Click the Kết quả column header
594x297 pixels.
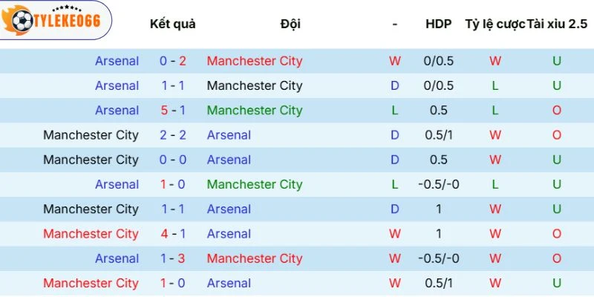click(173, 24)
